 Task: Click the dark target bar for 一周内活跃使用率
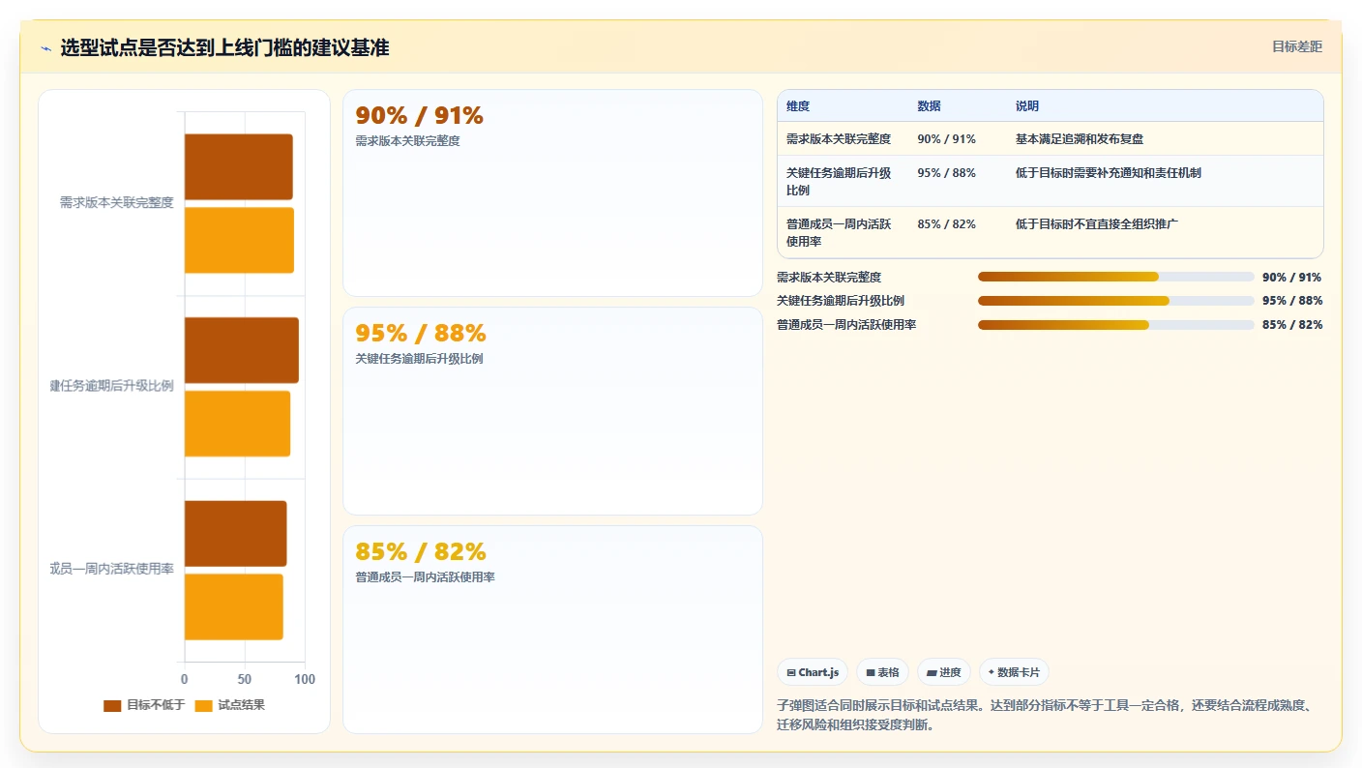(235, 534)
